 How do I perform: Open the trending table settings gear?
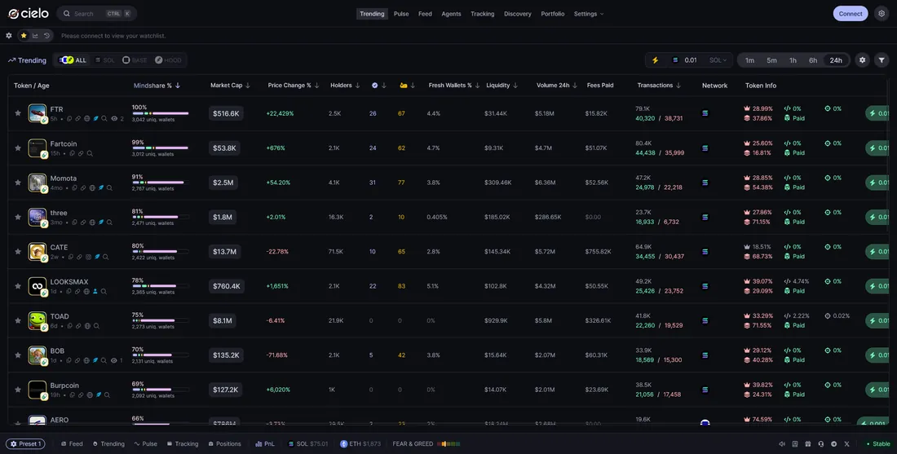pyautogui.click(x=862, y=60)
